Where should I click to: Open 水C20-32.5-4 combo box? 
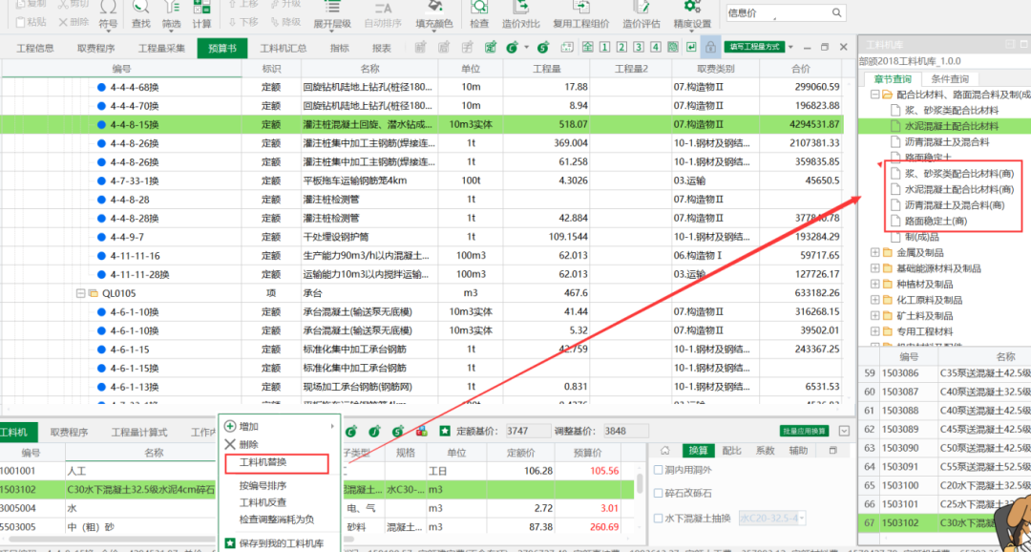pyautogui.click(x=772, y=519)
